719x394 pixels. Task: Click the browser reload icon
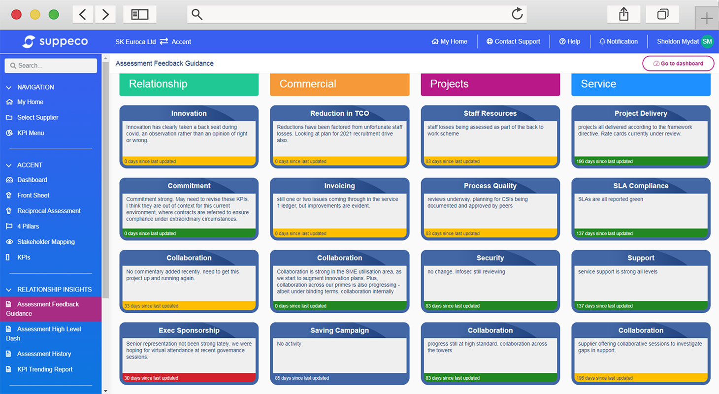coord(517,14)
